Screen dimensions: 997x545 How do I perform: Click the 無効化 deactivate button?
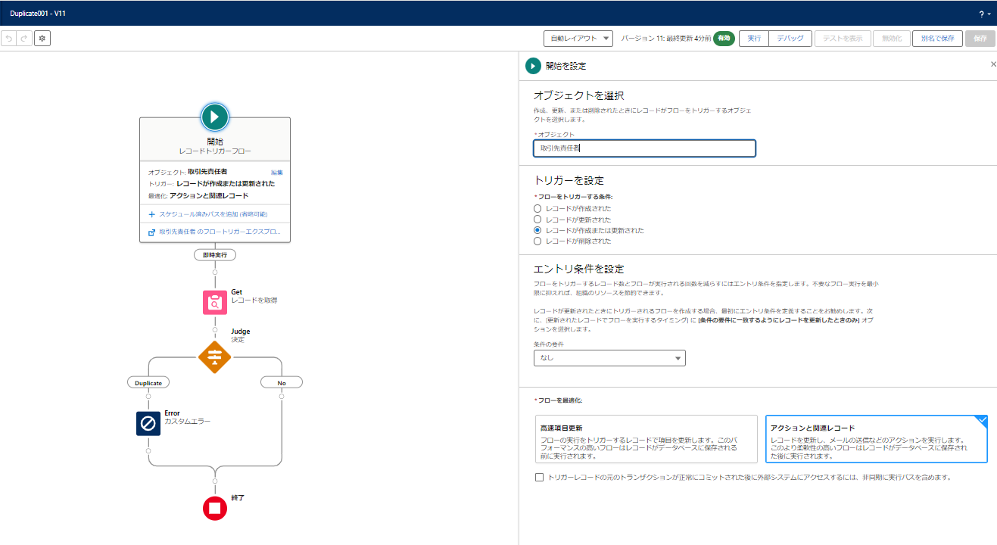point(892,39)
